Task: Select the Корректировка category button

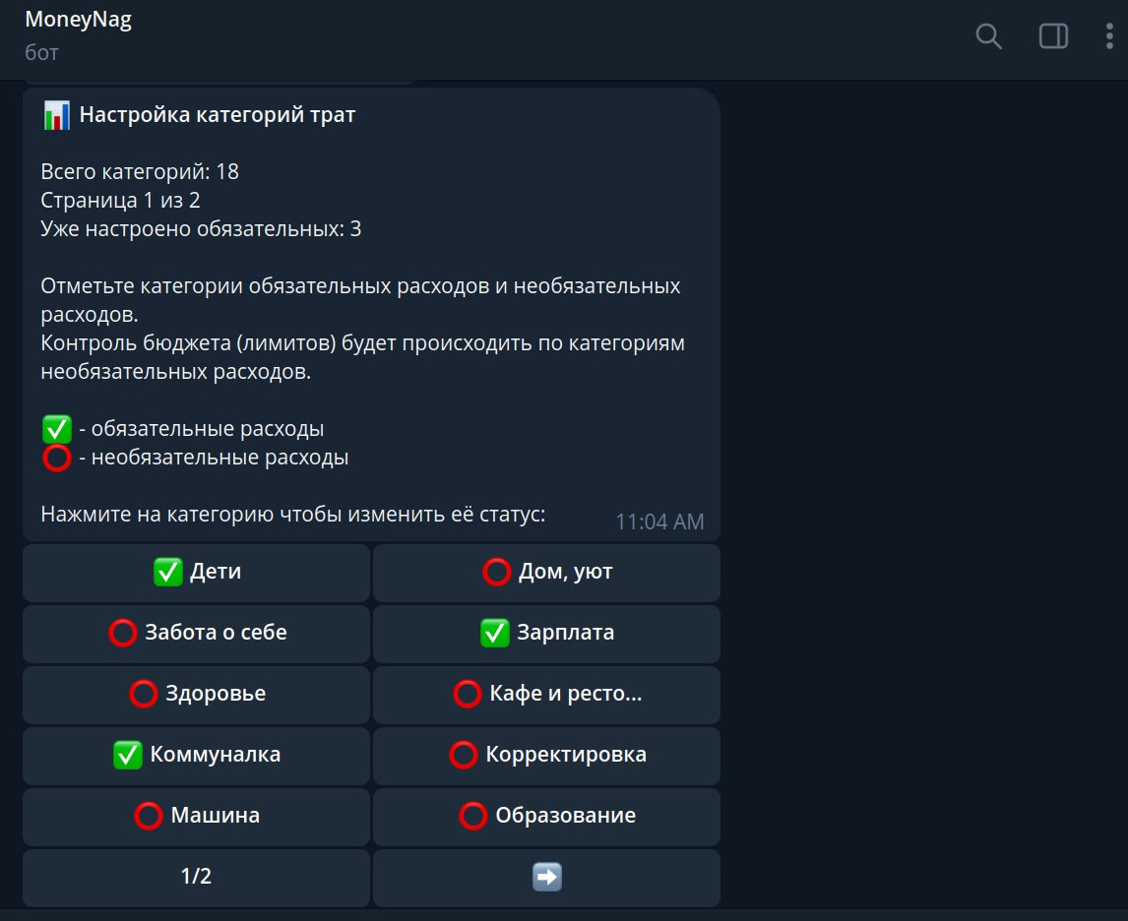Action: point(546,755)
